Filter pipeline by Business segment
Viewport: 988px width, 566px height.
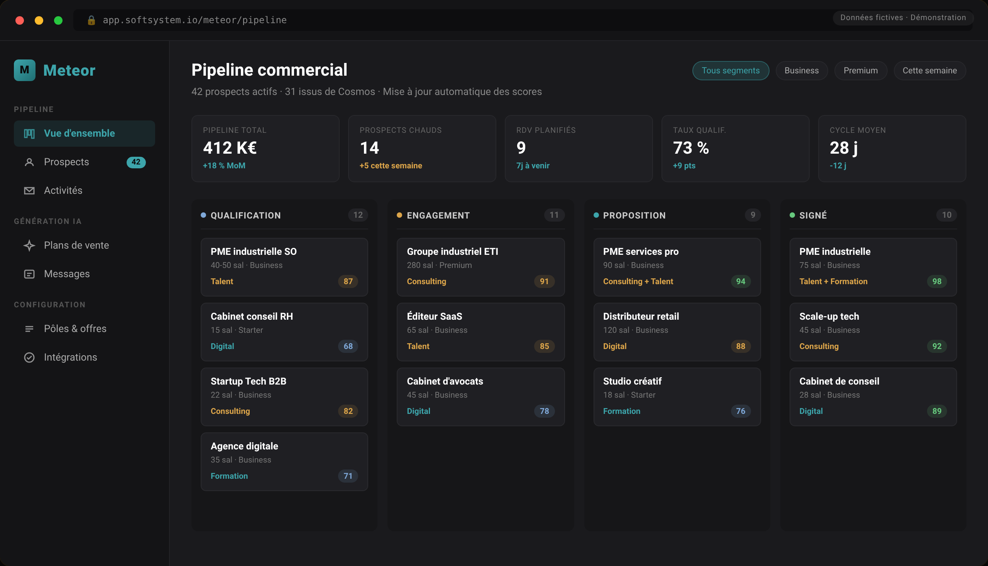point(801,70)
